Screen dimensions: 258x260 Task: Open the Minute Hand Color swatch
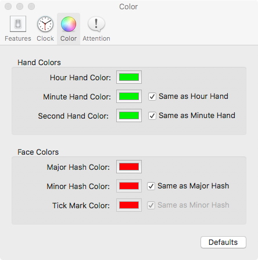[x=129, y=97]
